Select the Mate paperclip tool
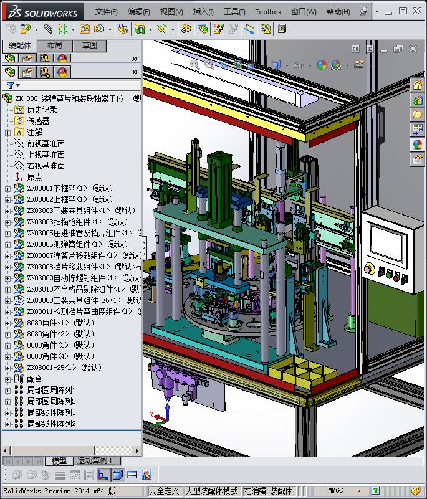 (x=48, y=29)
